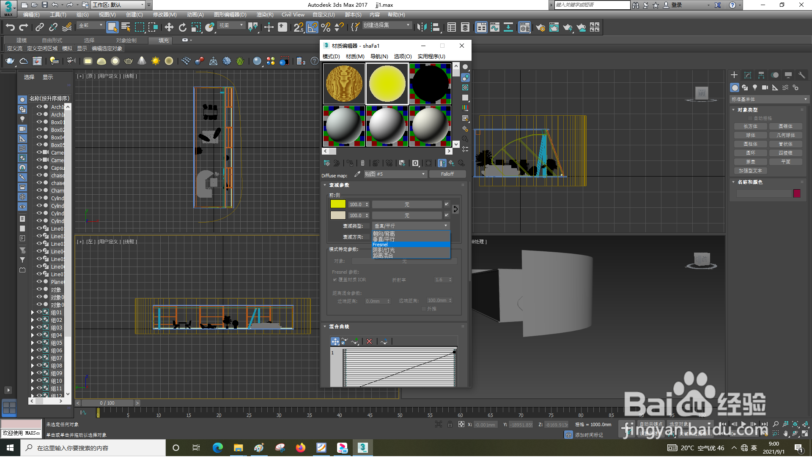Click delete point icon in mix curve
Image resolution: width=812 pixels, height=457 pixels.
point(369,342)
